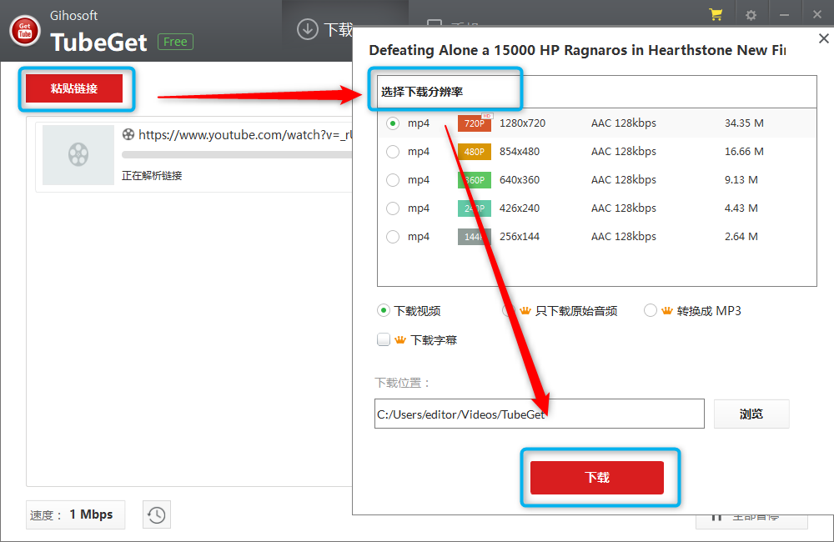Click the film reel icon beside the YouTube URL
This screenshot has height=542, width=834.
click(128, 134)
